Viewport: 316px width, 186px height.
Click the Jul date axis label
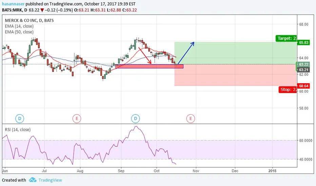click(x=44, y=171)
